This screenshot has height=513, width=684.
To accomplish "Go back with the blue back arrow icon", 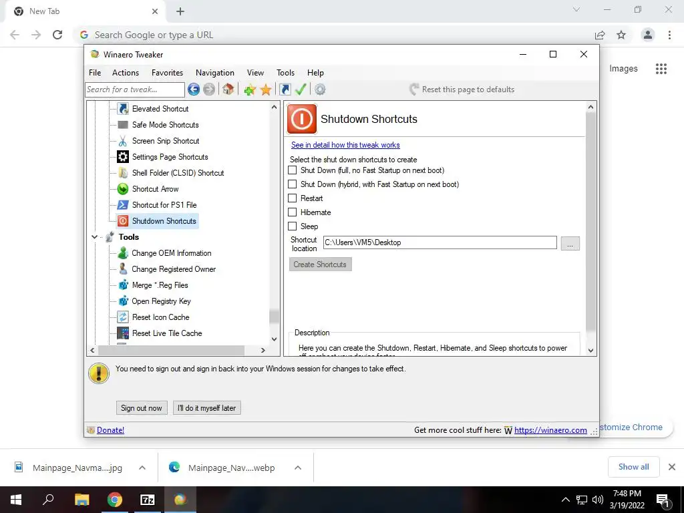I will pos(194,90).
